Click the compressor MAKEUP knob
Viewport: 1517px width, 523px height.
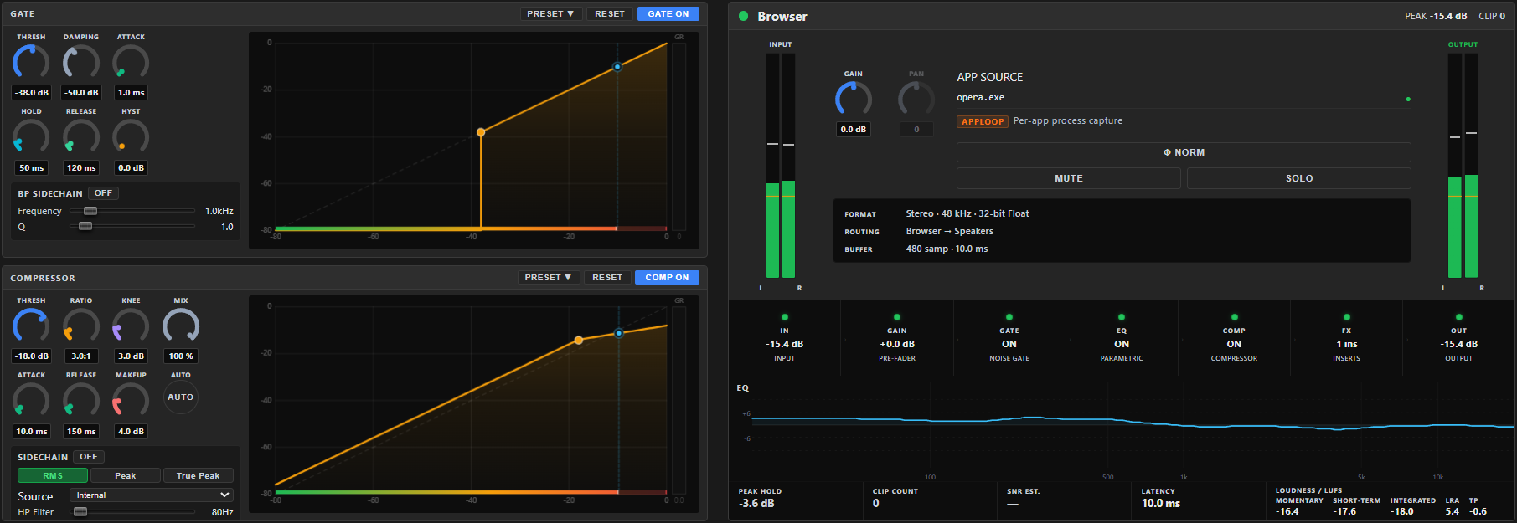coord(131,400)
